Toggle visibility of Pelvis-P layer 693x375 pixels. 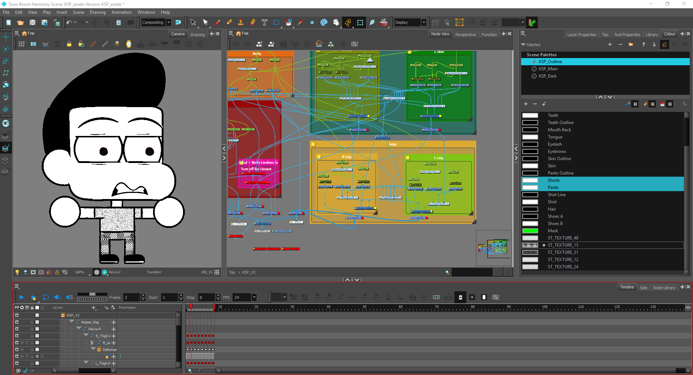[x=17, y=329]
